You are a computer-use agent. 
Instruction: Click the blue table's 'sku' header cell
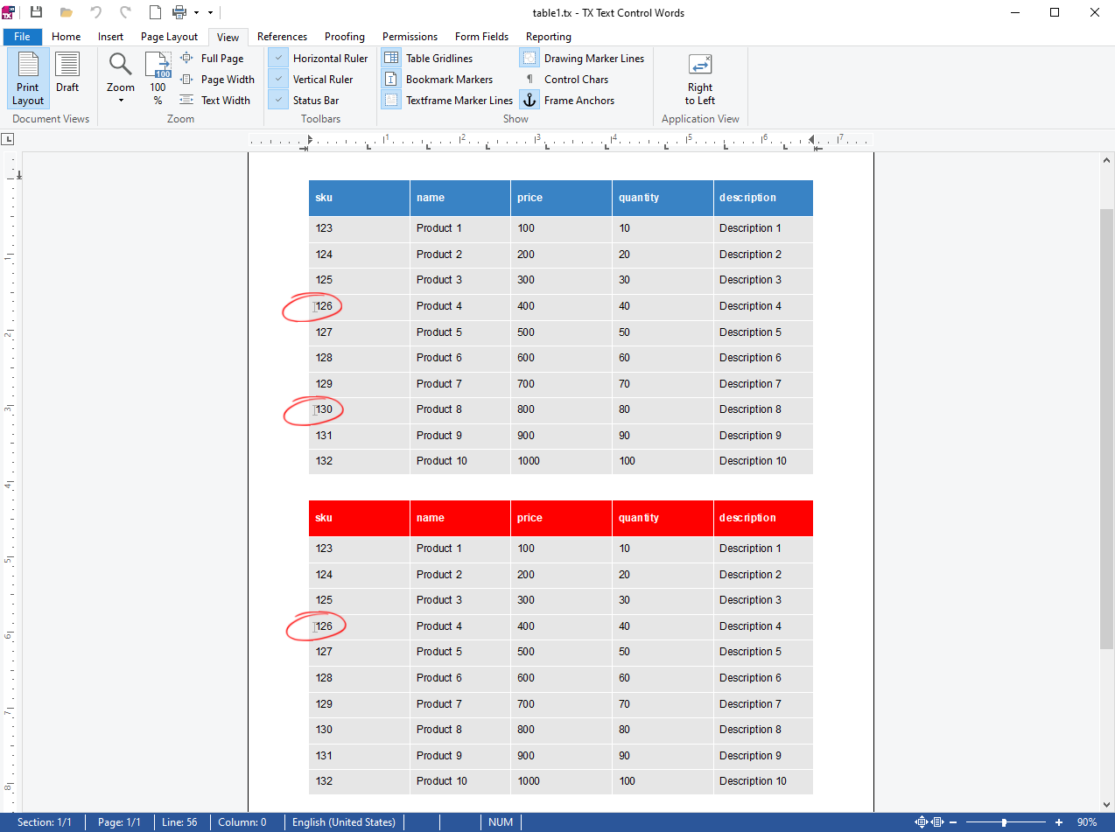(x=359, y=198)
